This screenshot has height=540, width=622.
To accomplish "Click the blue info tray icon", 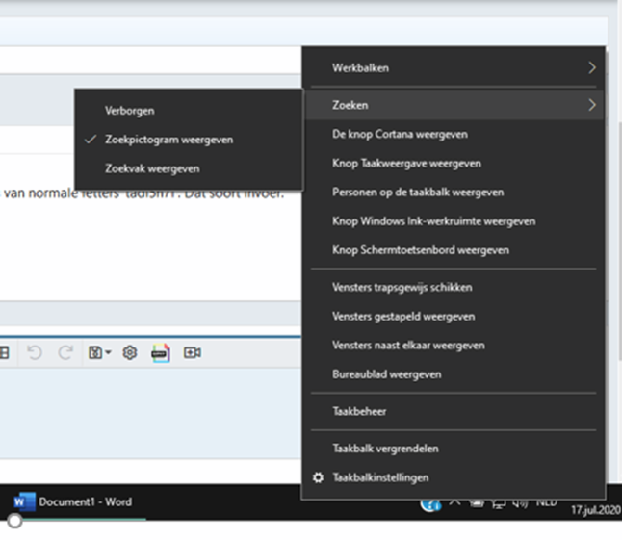I will tap(431, 502).
